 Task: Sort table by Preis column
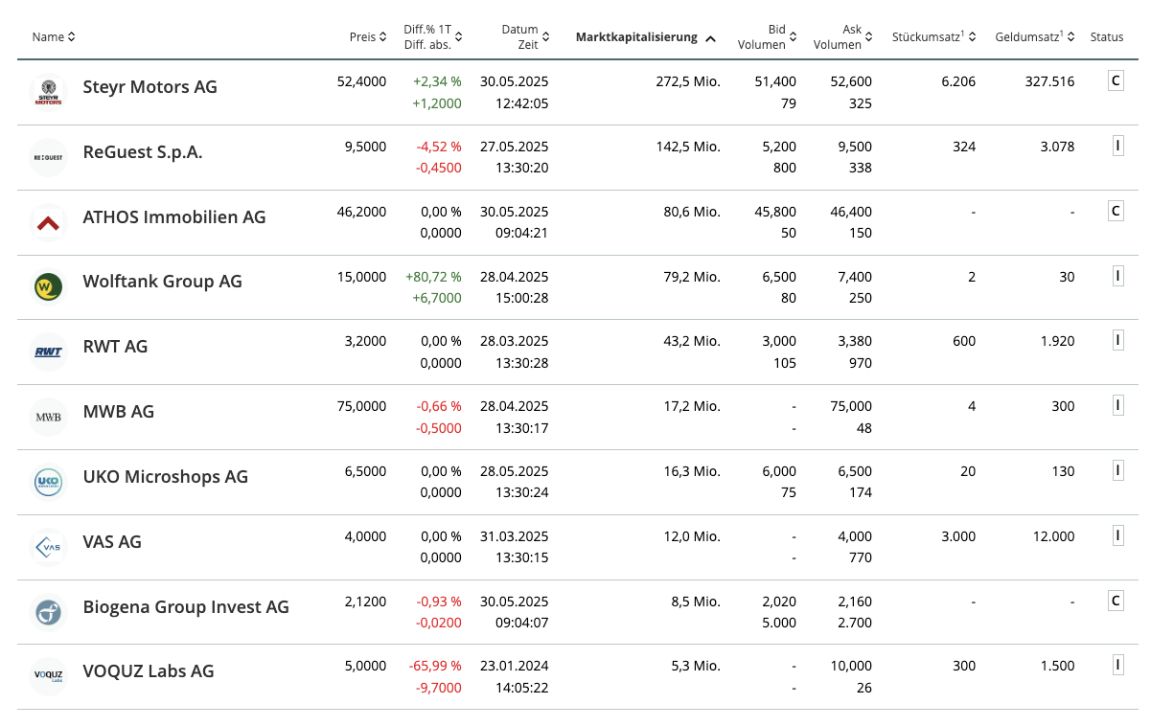pos(368,37)
